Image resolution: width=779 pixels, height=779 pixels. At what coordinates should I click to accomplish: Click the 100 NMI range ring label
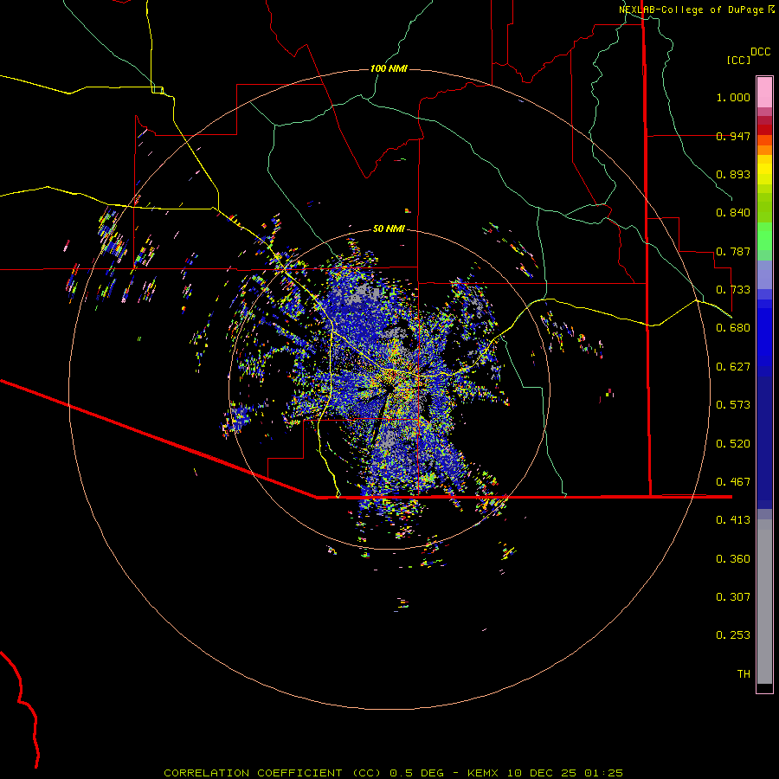389,68
